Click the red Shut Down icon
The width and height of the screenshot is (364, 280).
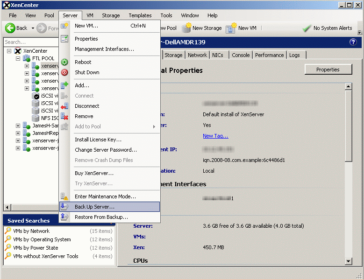tap(64, 72)
